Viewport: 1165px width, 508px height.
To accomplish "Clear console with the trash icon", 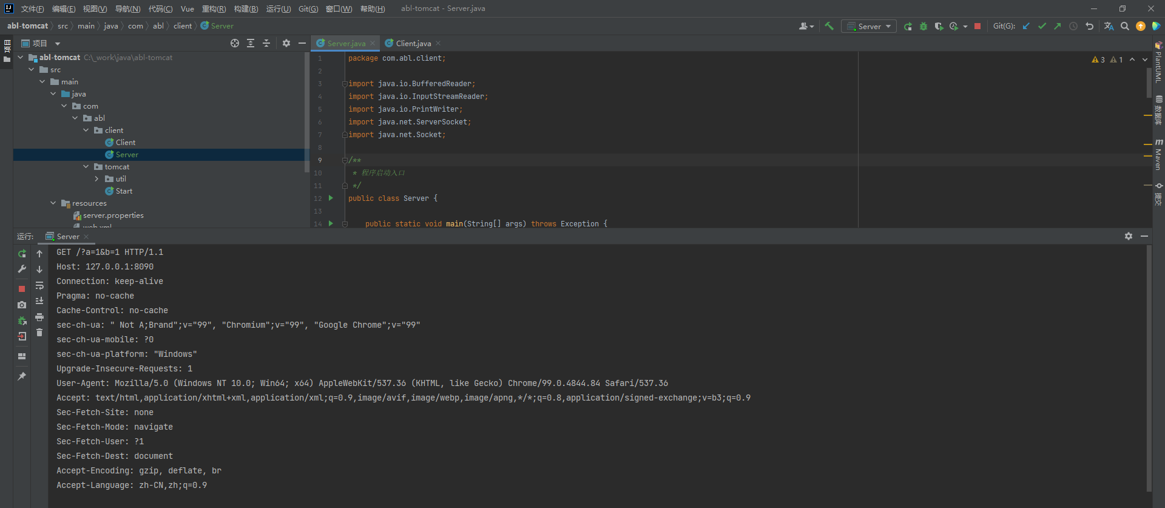I will [39, 333].
